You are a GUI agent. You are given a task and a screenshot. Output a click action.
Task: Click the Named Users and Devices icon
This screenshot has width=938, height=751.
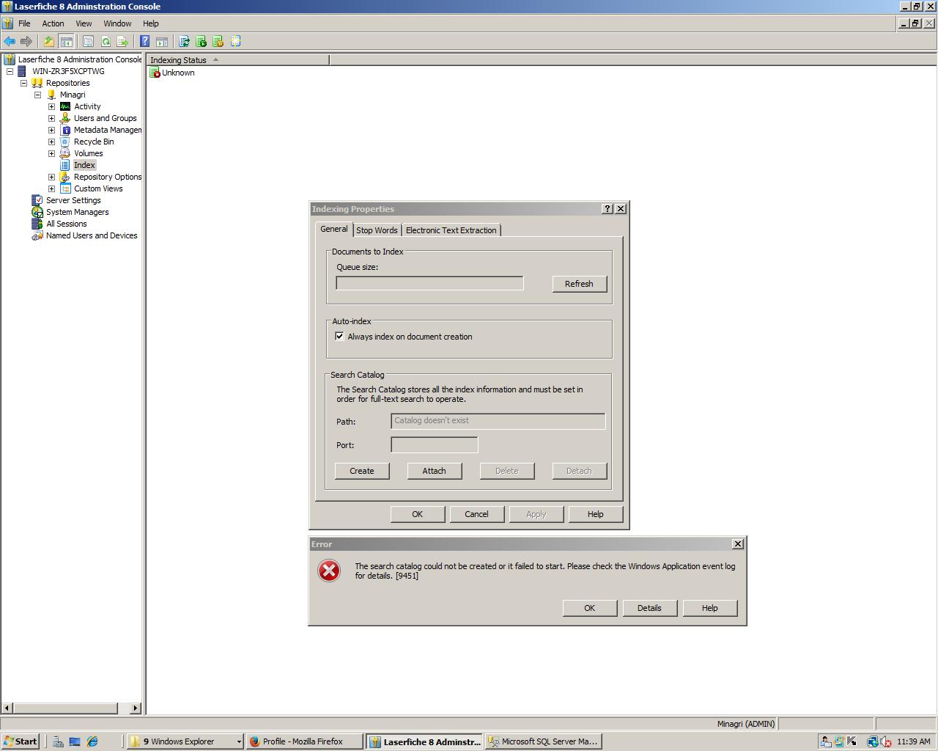coord(37,235)
